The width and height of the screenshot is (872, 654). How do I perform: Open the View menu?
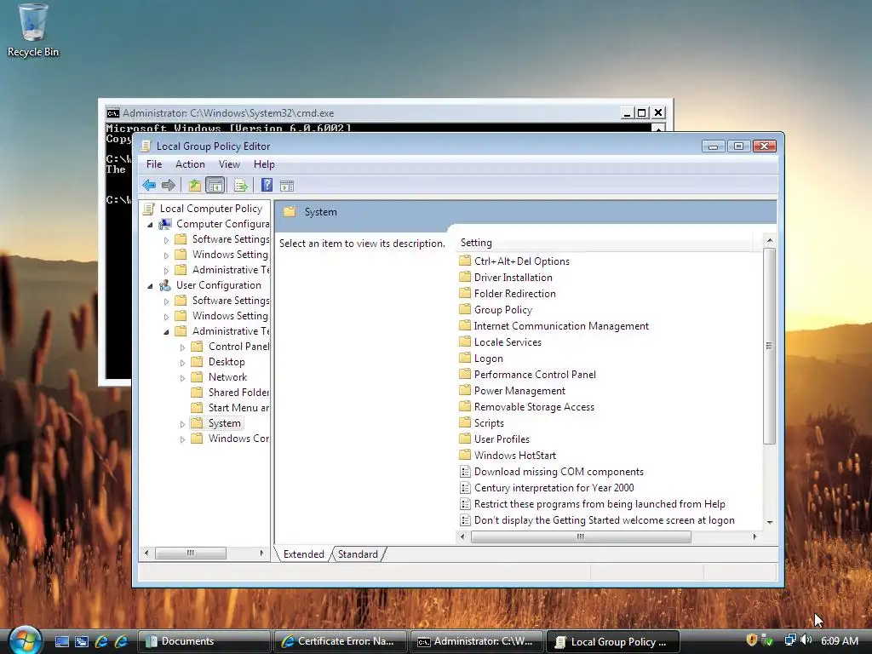(x=229, y=164)
